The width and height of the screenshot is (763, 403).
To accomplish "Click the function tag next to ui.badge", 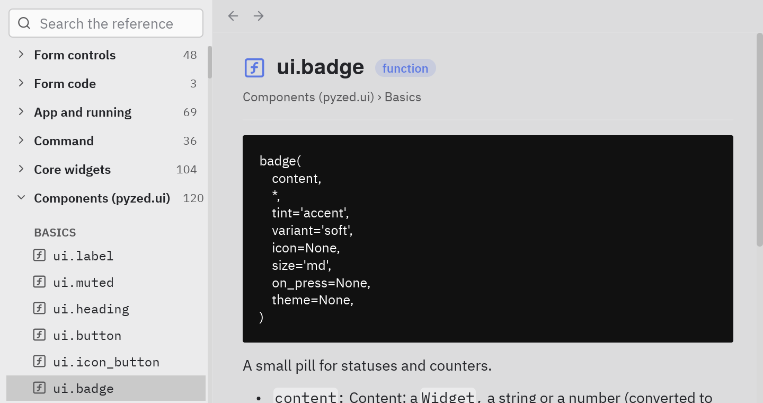I will [x=405, y=68].
